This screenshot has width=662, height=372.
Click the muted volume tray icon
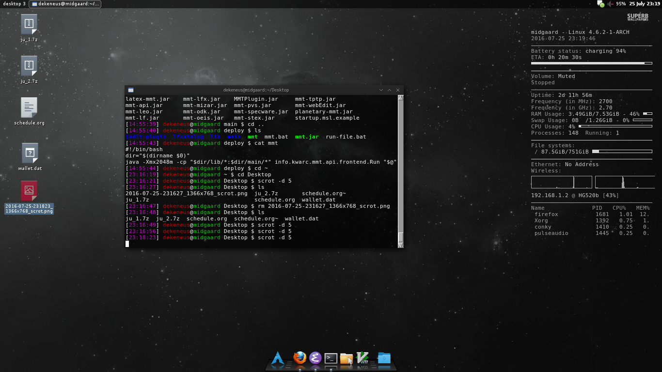610,3
